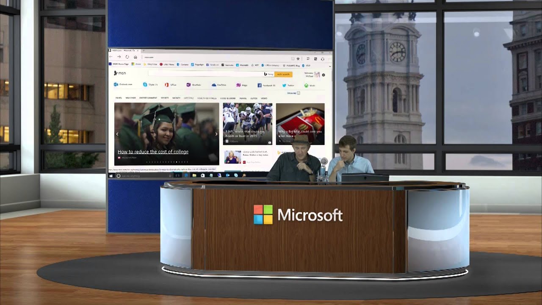
Task: Open Facebook service shortcut on MSN
Action: point(266,85)
